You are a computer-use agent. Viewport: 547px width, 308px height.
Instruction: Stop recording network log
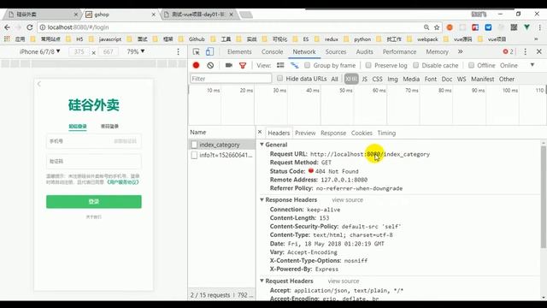point(196,65)
